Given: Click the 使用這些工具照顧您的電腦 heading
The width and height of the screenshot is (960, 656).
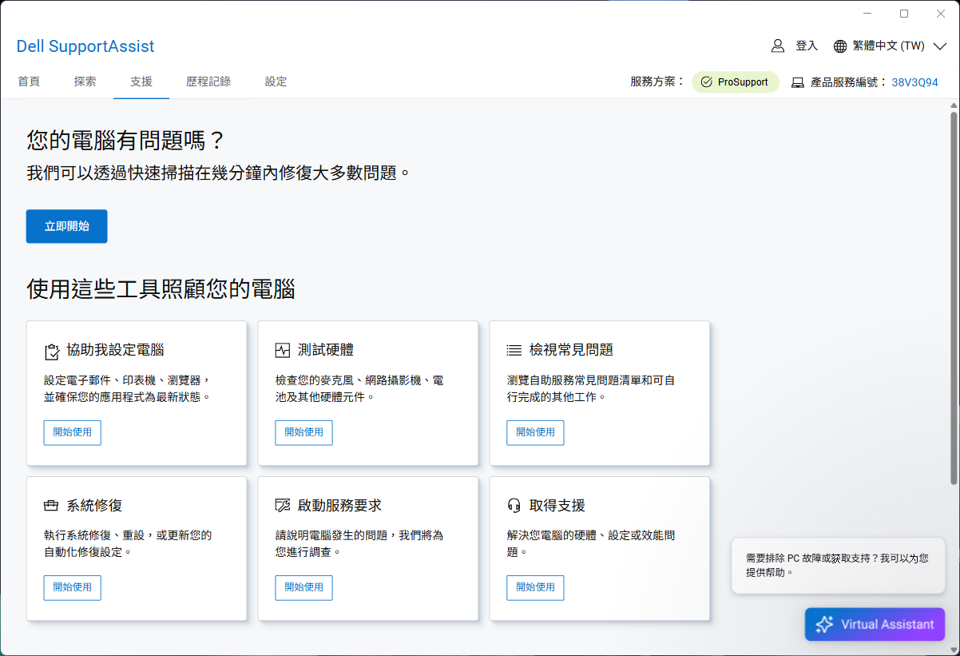Looking at the screenshot, I should 161,288.
